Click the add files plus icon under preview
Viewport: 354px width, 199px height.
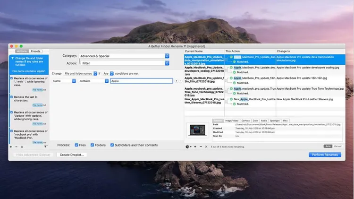point(195,147)
